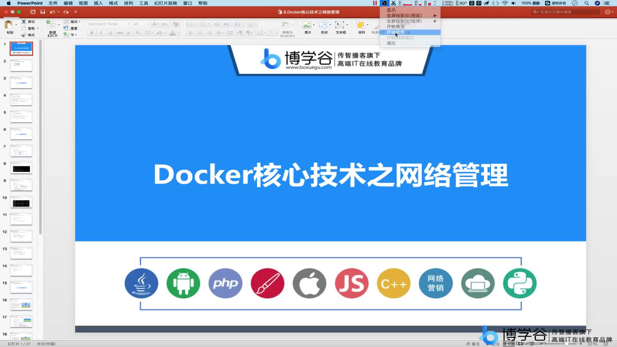Click Convert to SmartArt icon
Viewport: 617px width, 347px height.
click(285, 25)
